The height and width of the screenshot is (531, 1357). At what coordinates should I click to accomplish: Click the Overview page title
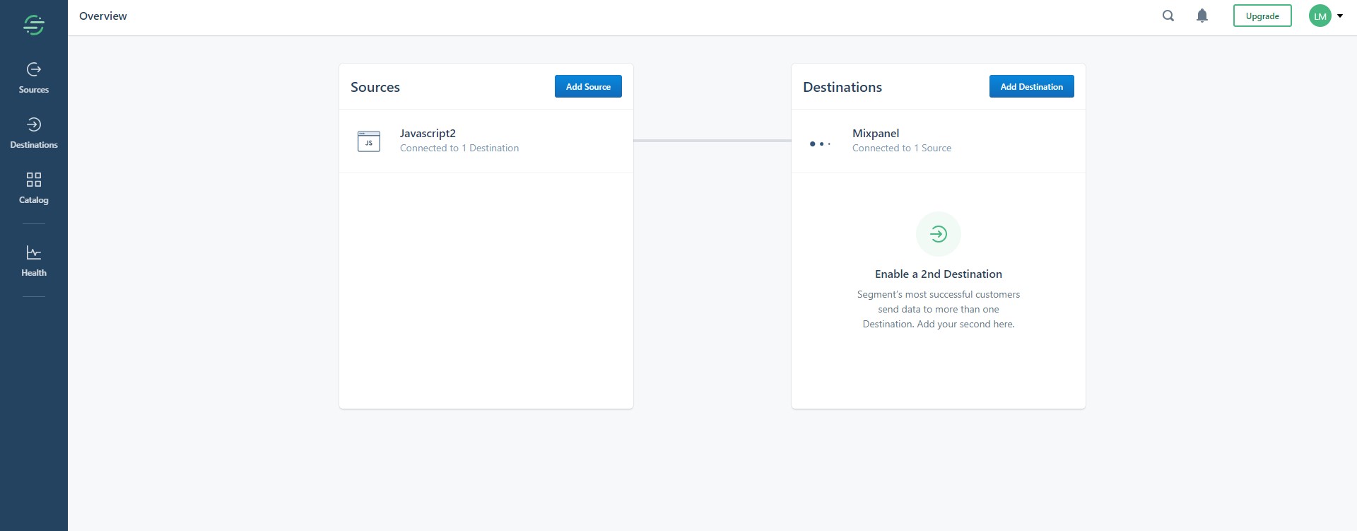click(x=103, y=16)
